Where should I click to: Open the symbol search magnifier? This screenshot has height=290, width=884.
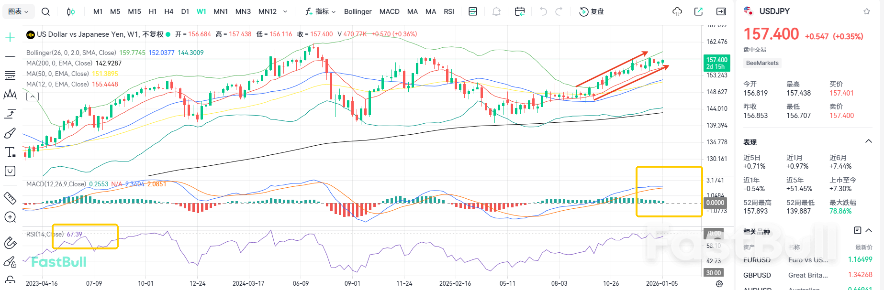45,11
